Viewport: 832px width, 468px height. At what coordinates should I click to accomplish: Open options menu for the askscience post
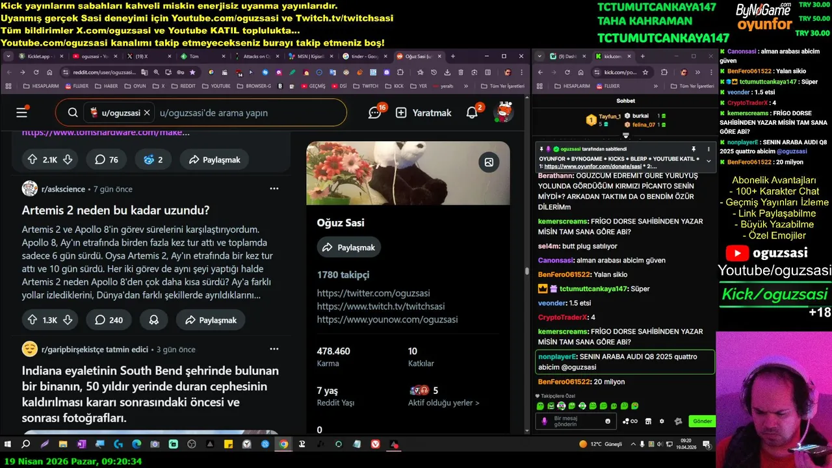[x=274, y=188]
